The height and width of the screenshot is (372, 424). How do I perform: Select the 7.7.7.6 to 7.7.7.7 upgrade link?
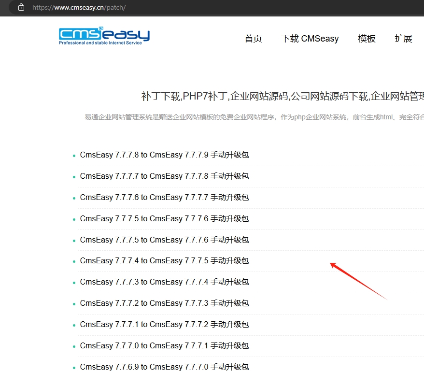point(164,197)
